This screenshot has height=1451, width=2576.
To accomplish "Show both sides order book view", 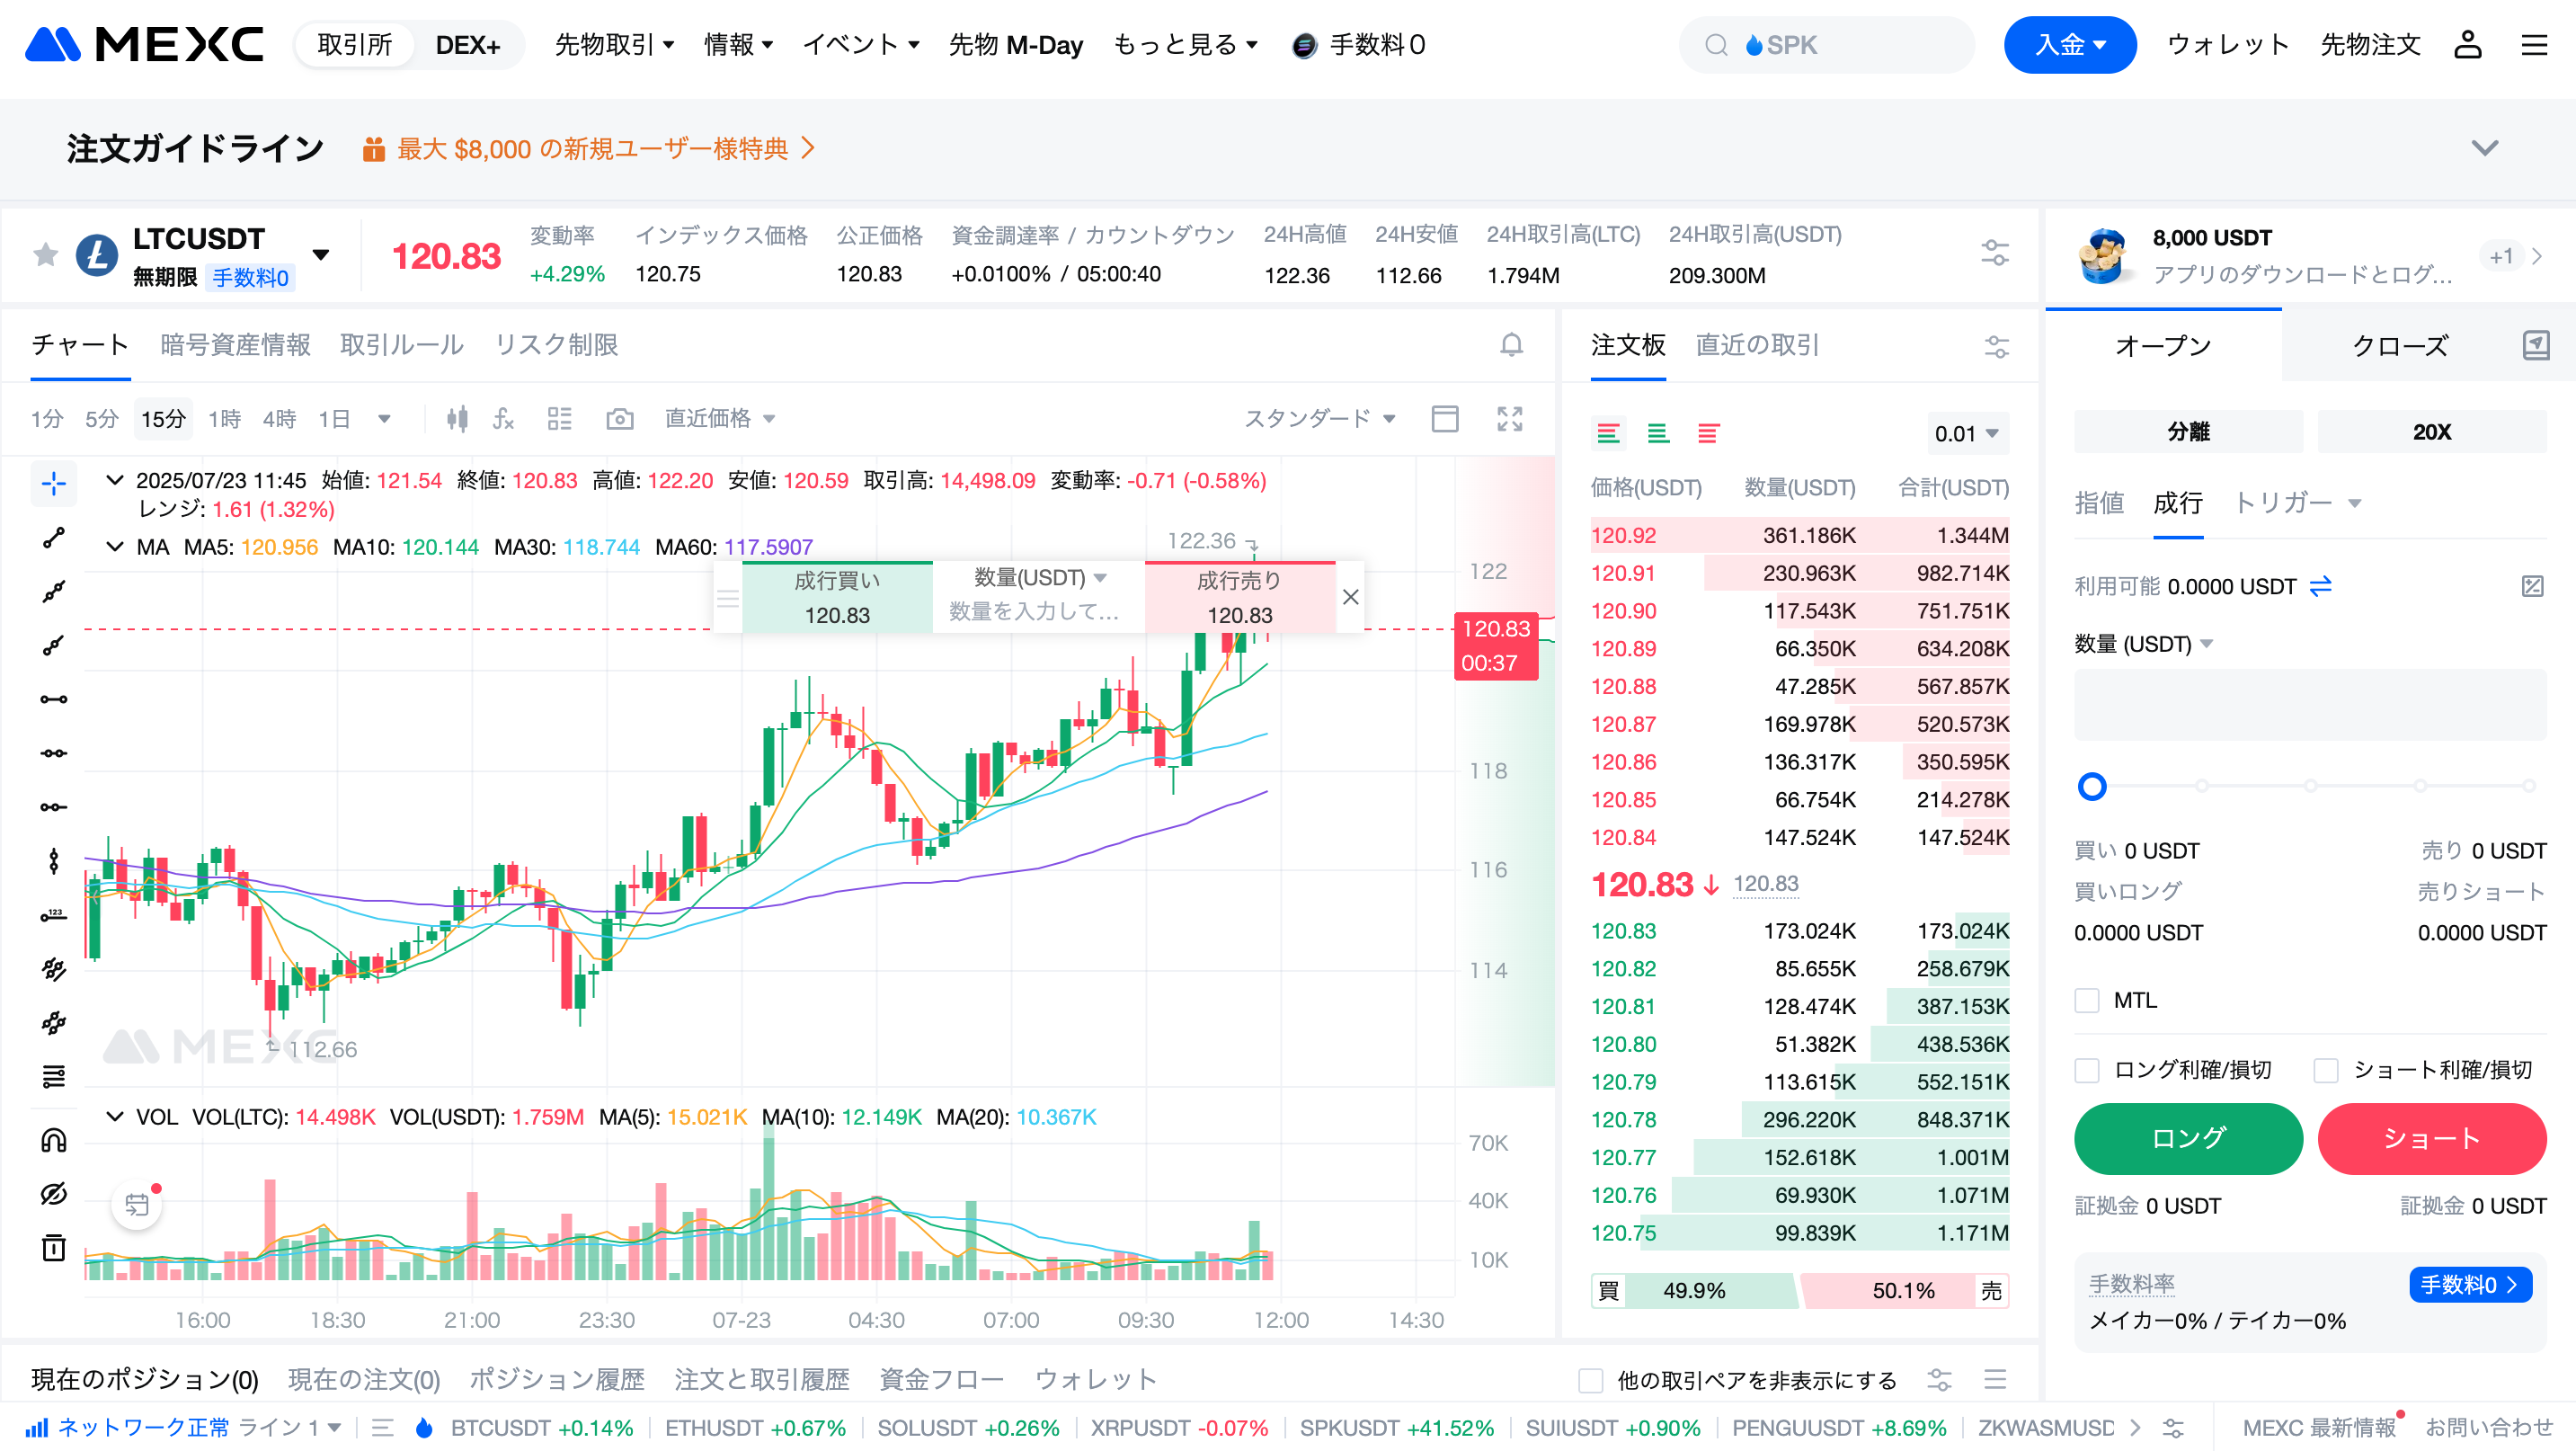I will 1609,433.
